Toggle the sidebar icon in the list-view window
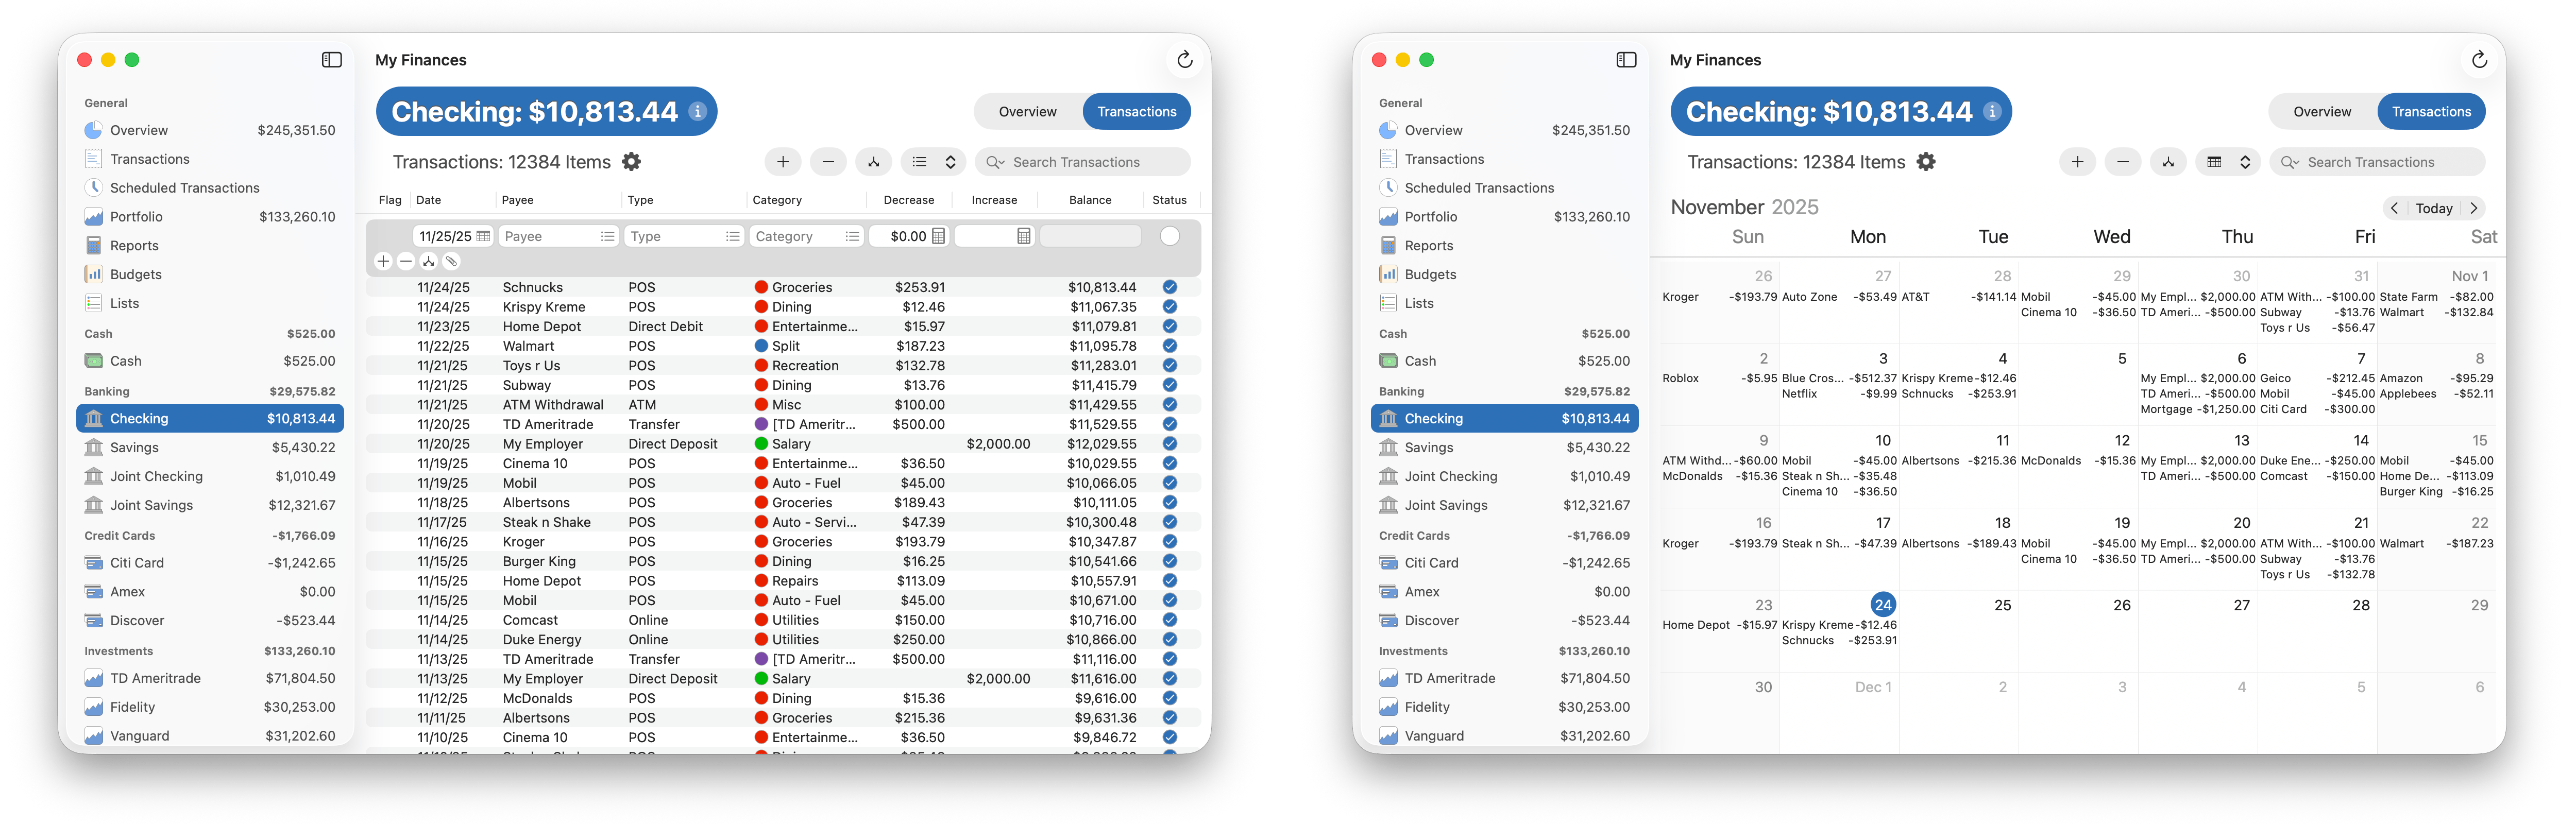2576x824 pixels. (332, 60)
